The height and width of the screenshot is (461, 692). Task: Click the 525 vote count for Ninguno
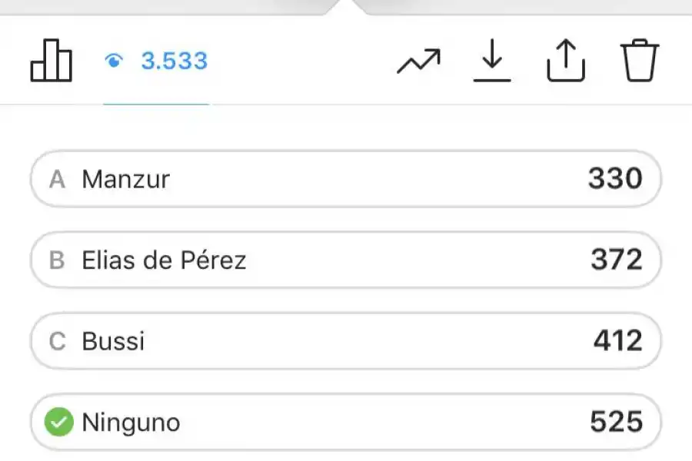click(x=616, y=422)
